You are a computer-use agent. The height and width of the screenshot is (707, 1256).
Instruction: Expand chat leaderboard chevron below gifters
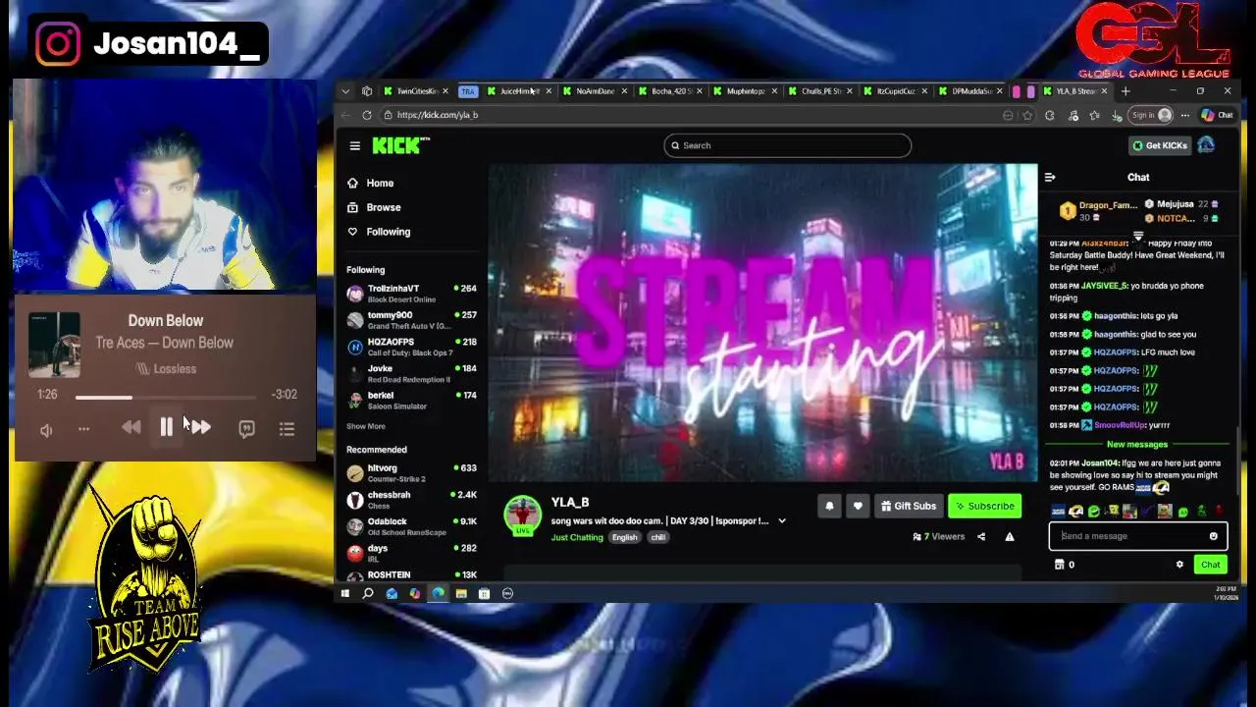tap(1138, 236)
